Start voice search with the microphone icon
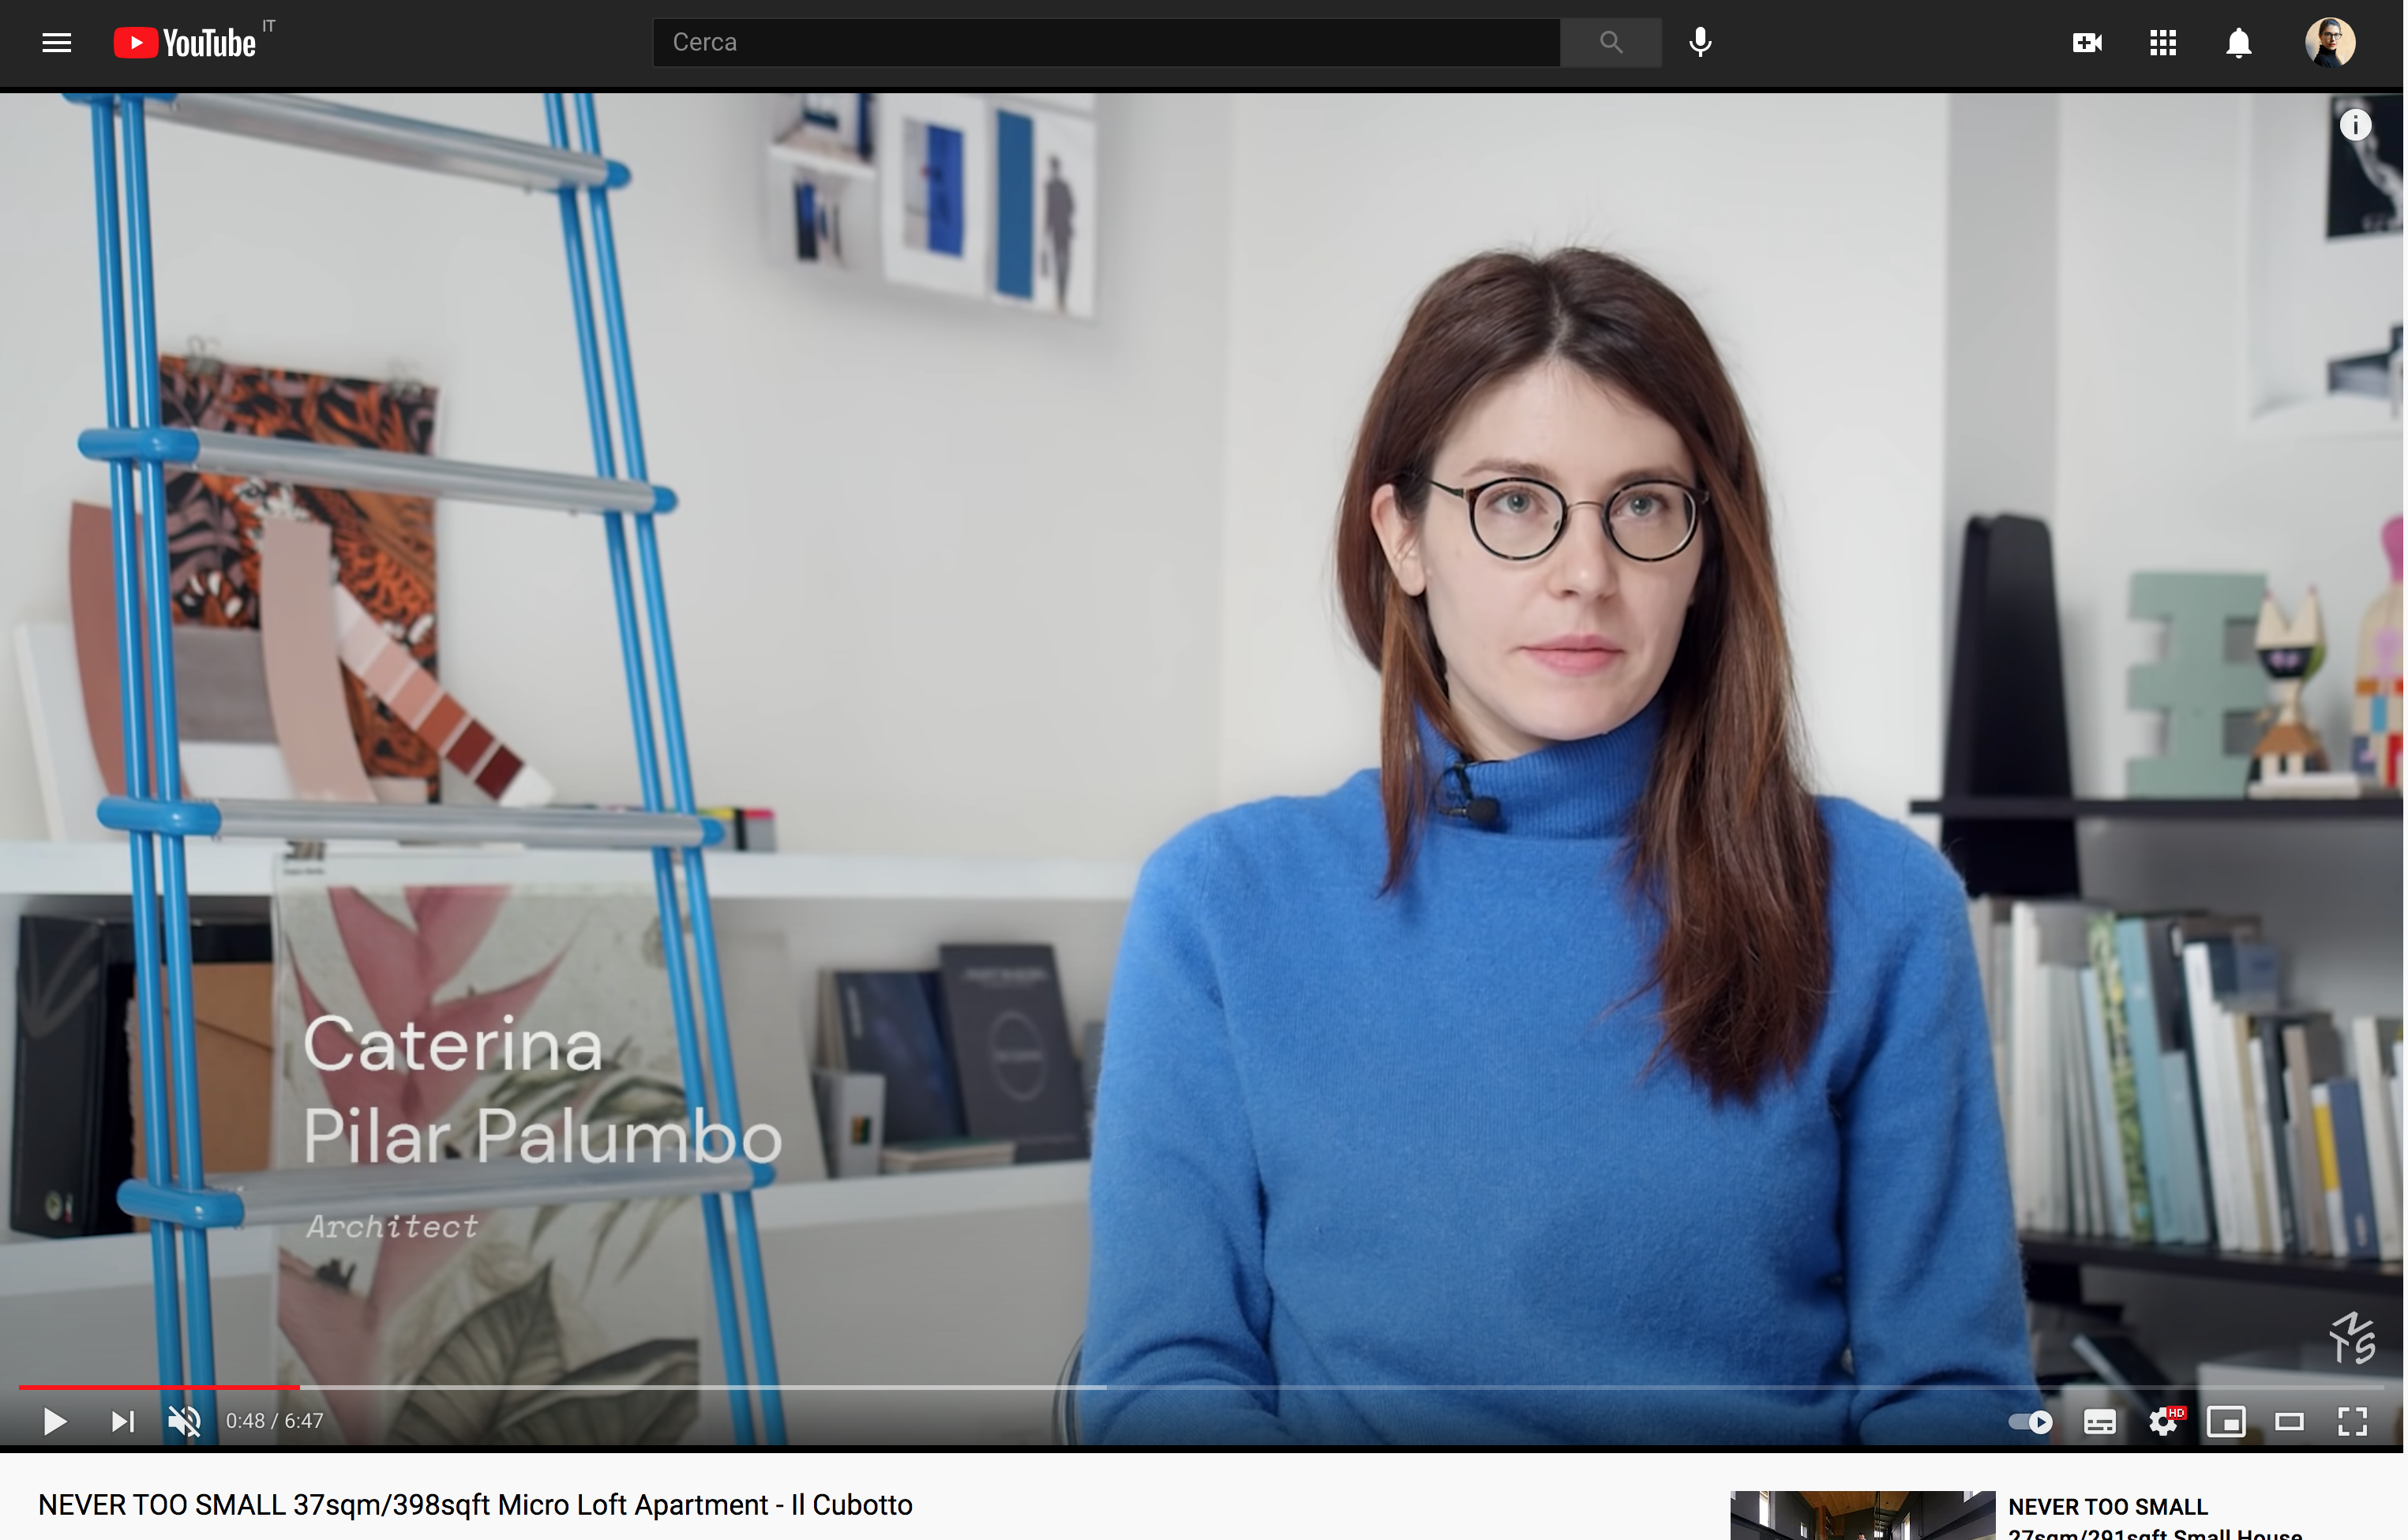Viewport: 2408px width, 1540px height. (x=1700, y=43)
